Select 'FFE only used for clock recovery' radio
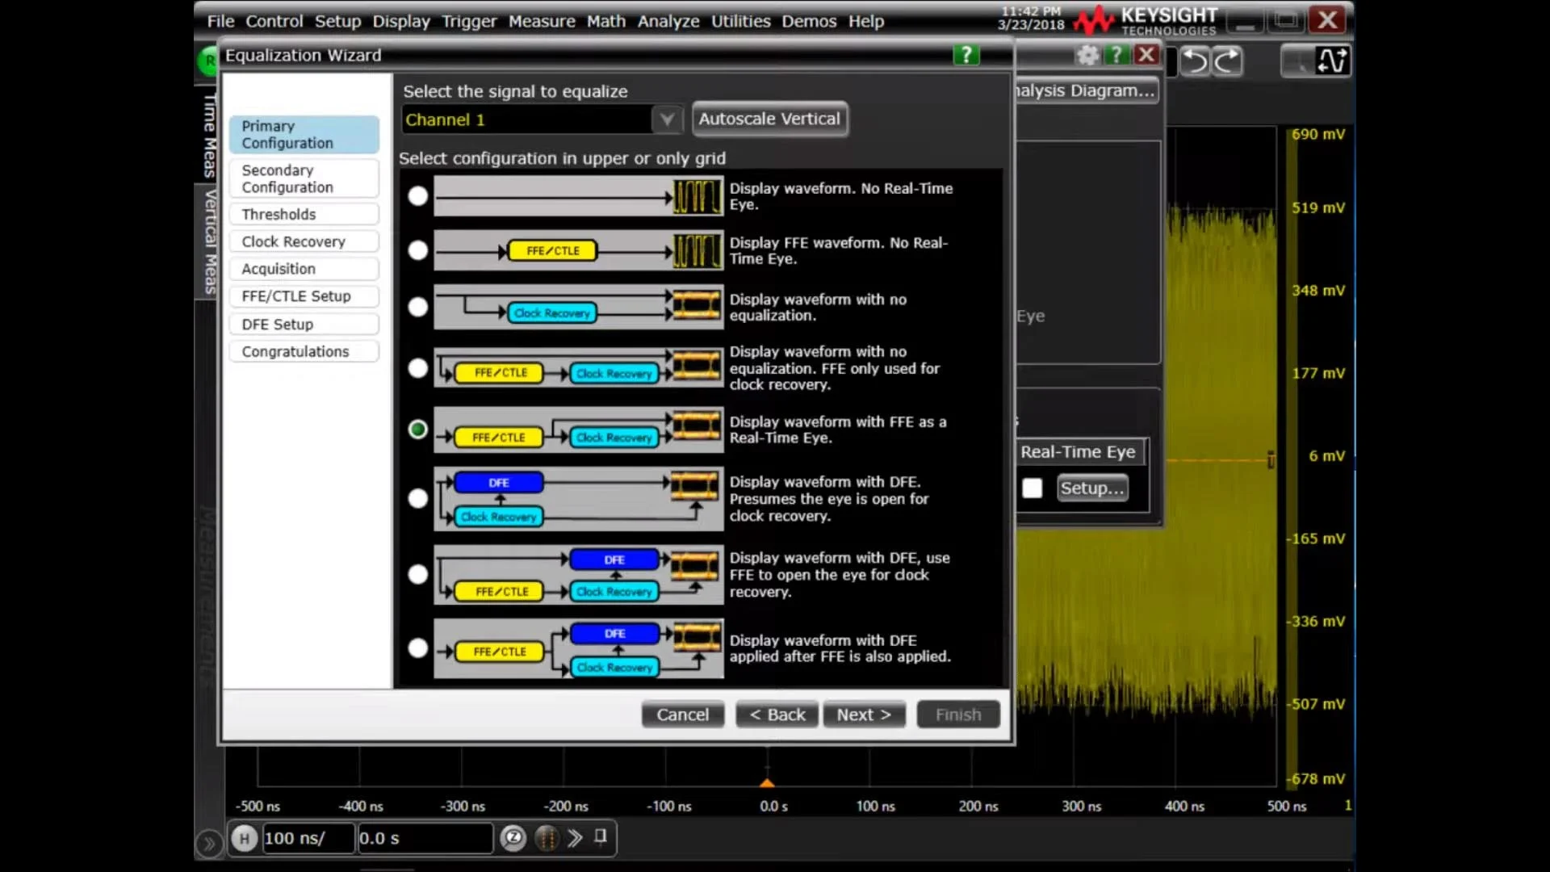Image resolution: width=1550 pixels, height=872 pixels. click(417, 368)
